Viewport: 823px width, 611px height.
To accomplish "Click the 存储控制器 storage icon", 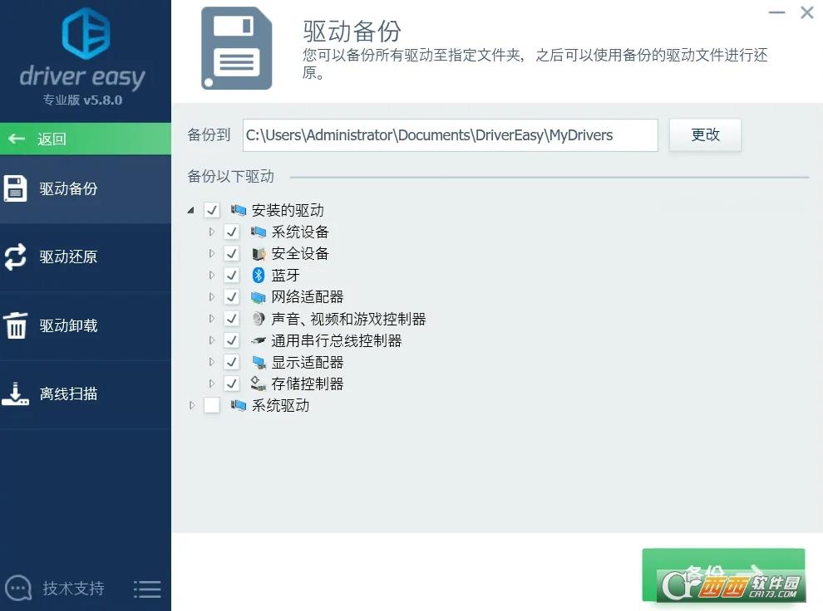I will (x=259, y=384).
